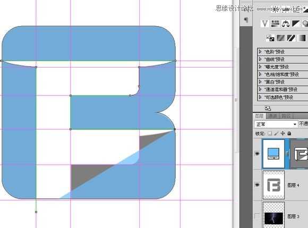Add a Hue/Saturation adjustment icon
Viewport: 308px width, 228px height.
click(x=275, y=23)
